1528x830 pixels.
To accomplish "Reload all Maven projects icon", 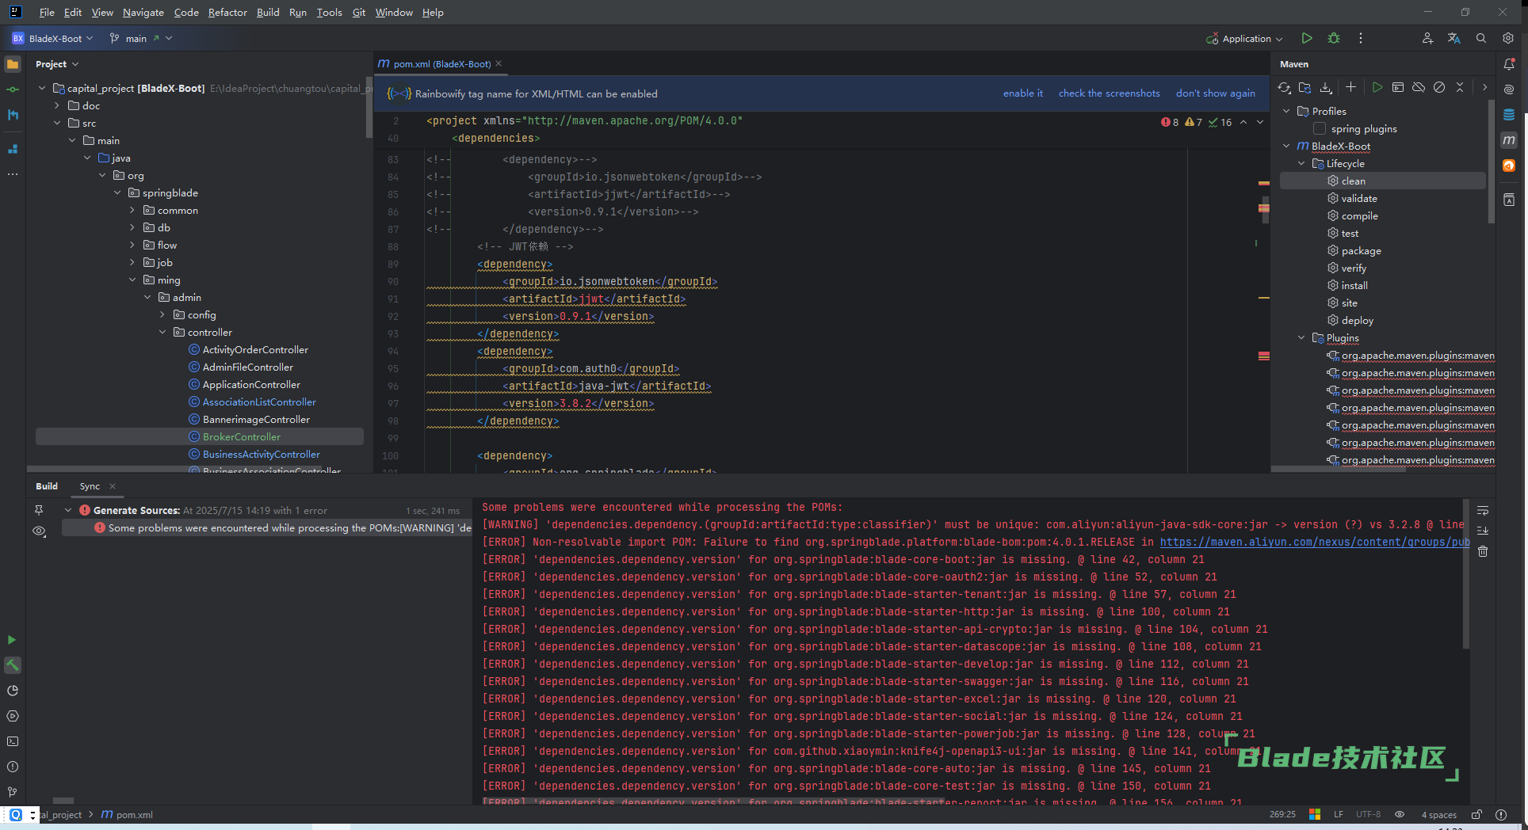I will [x=1284, y=87].
